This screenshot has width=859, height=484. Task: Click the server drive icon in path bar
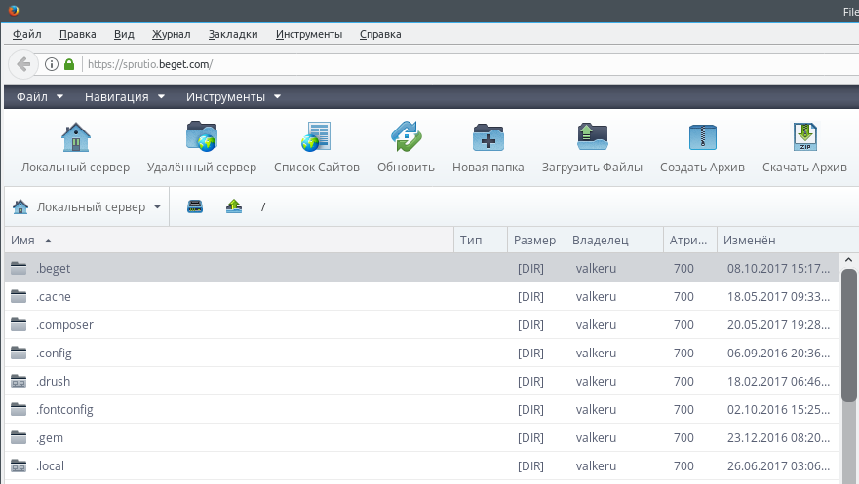195,206
